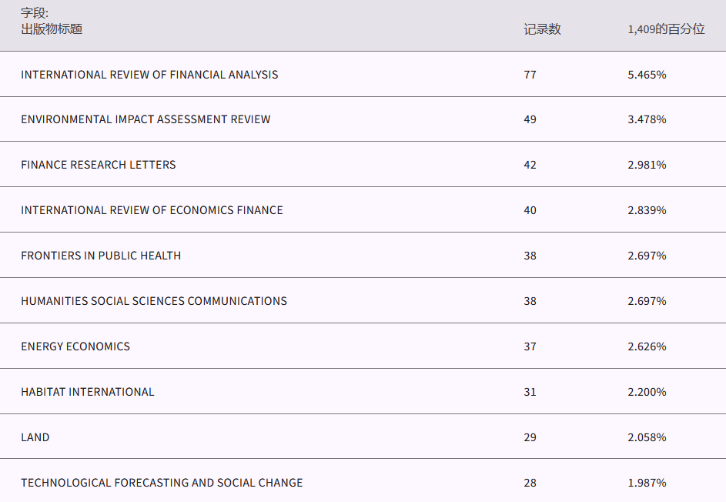Click the Energy Economics title
The image size is (726, 502).
coord(75,346)
